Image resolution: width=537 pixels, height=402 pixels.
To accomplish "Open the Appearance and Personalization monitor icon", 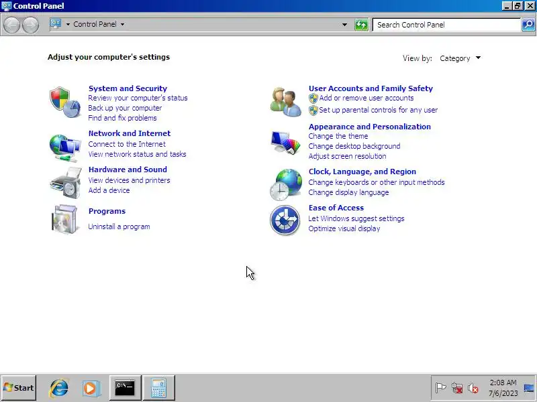I will [x=286, y=142].
